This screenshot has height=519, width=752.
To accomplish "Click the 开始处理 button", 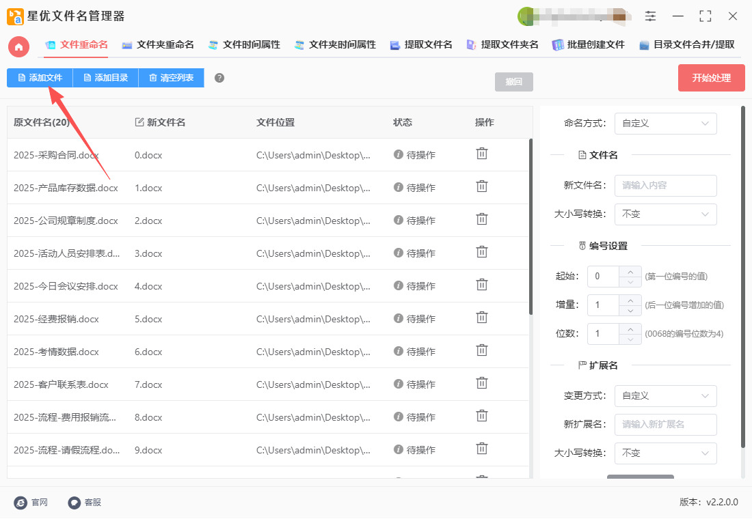I will 711,78.
